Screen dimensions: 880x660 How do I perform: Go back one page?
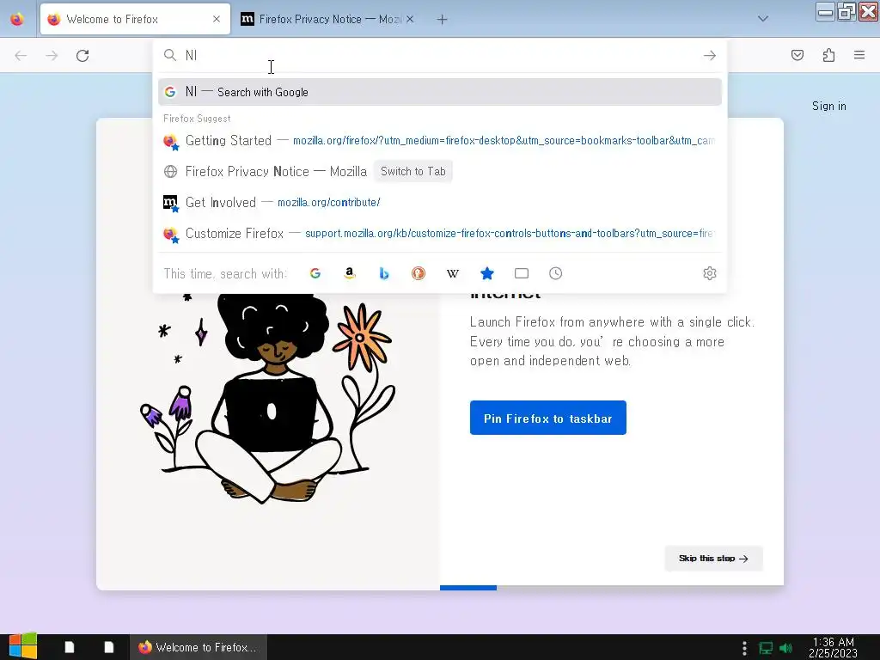click(x=21, y=56)
